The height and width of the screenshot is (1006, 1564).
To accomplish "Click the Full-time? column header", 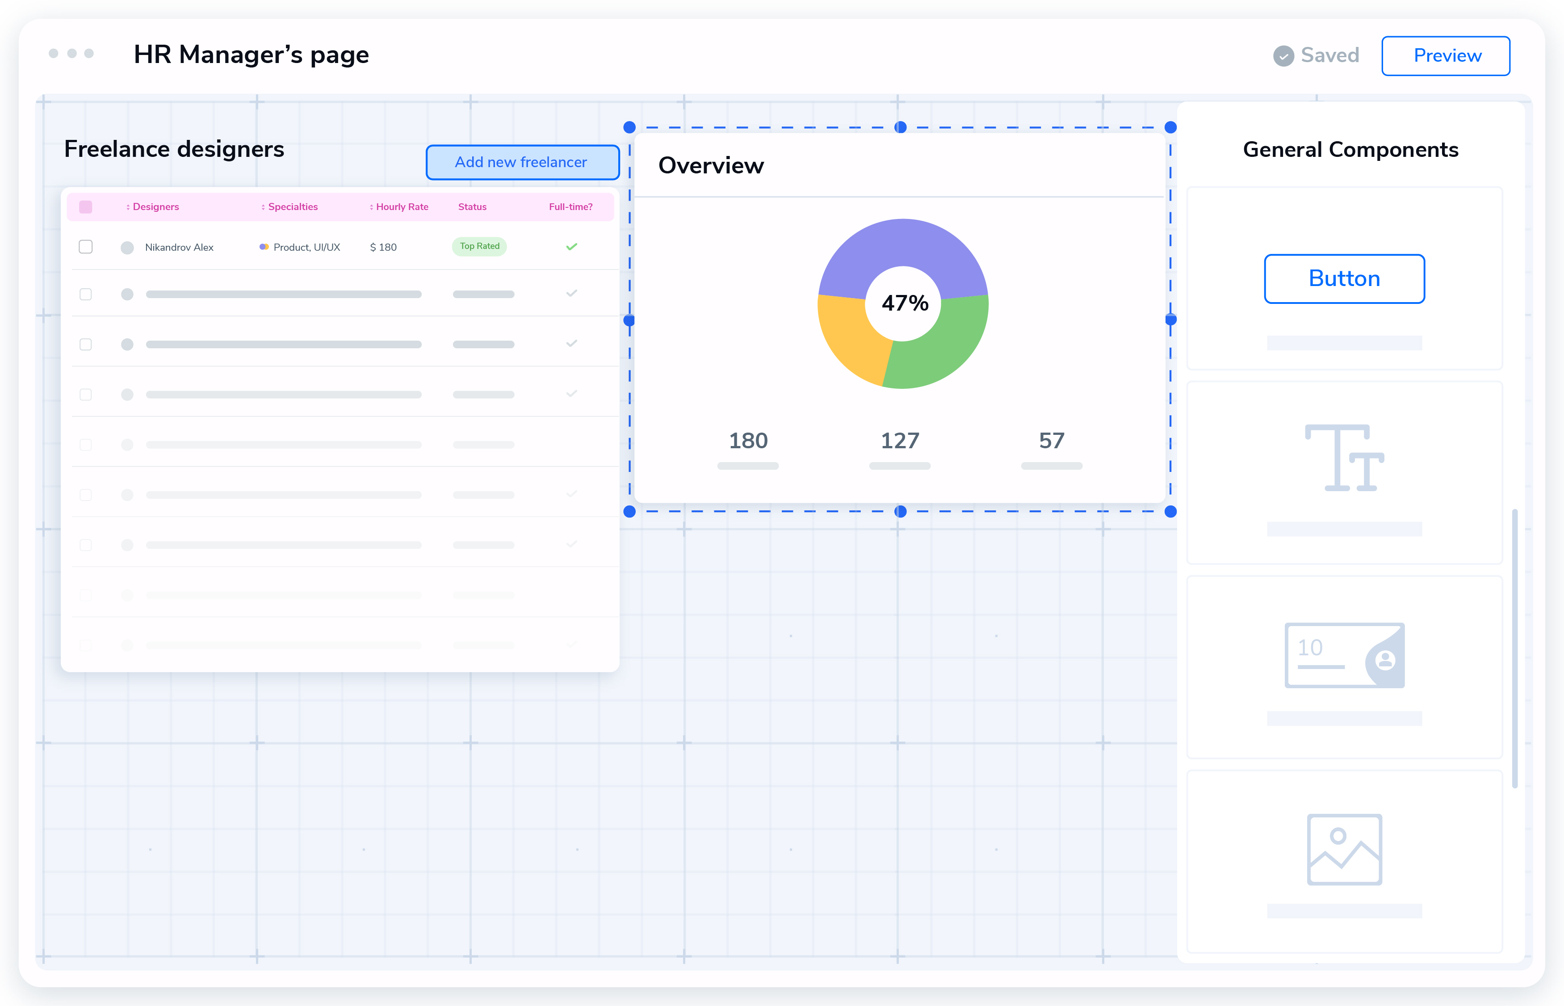I will point(570,207).
